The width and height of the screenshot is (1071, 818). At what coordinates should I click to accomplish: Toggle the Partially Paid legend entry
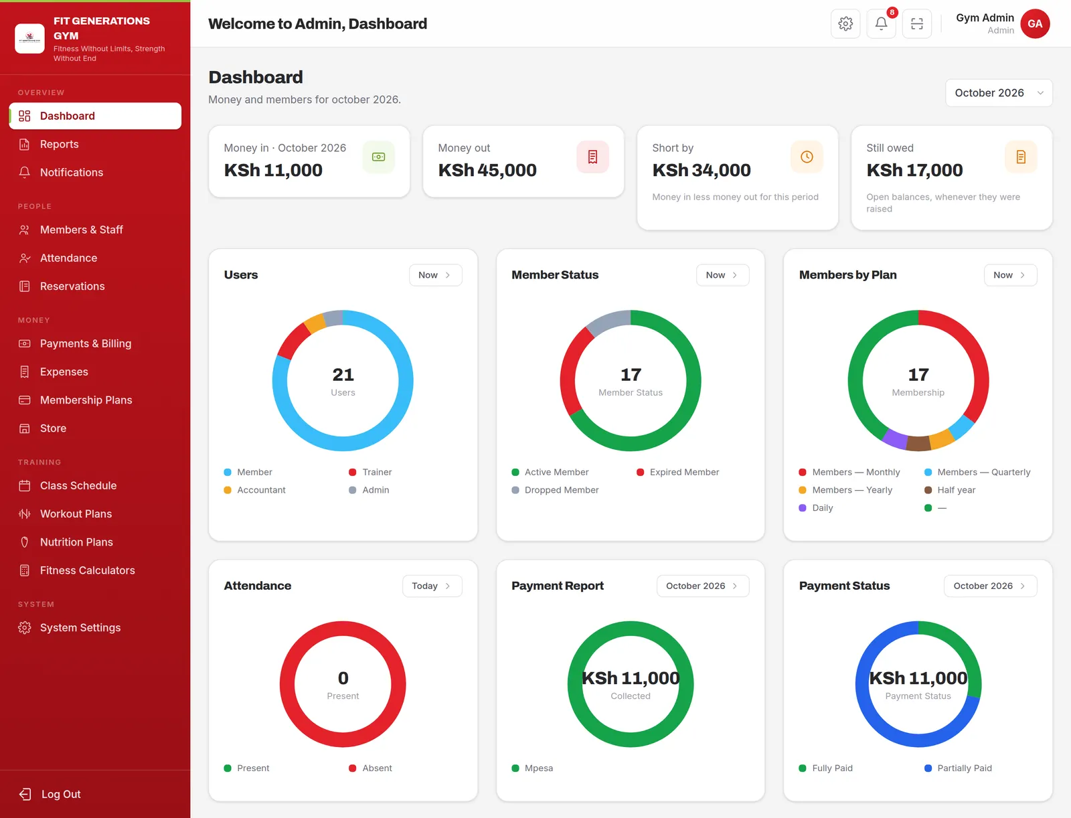coord(959,768)
